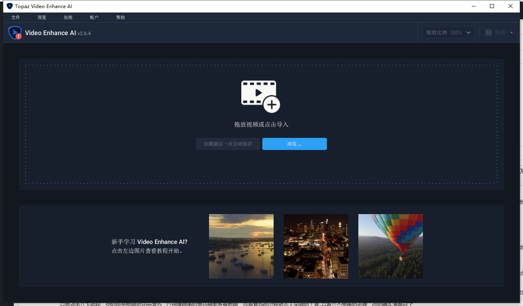
Task: Open the 处理 menu
Action: coord(68,17)
